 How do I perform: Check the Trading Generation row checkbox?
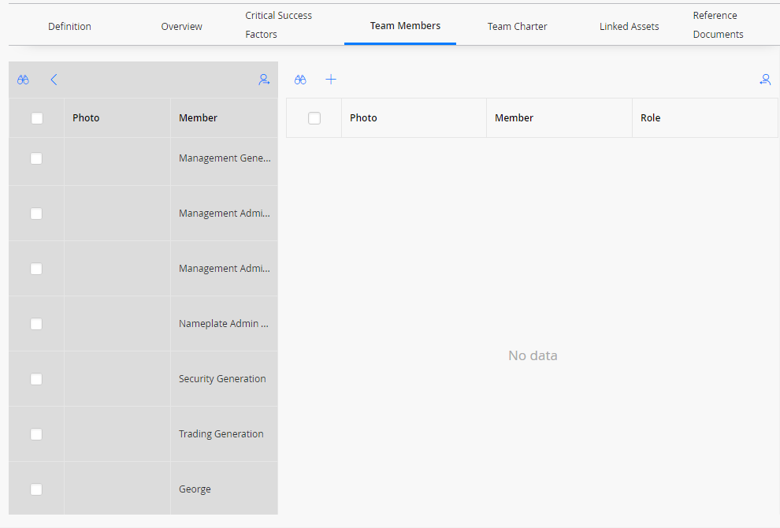click(x=36, y=434)
